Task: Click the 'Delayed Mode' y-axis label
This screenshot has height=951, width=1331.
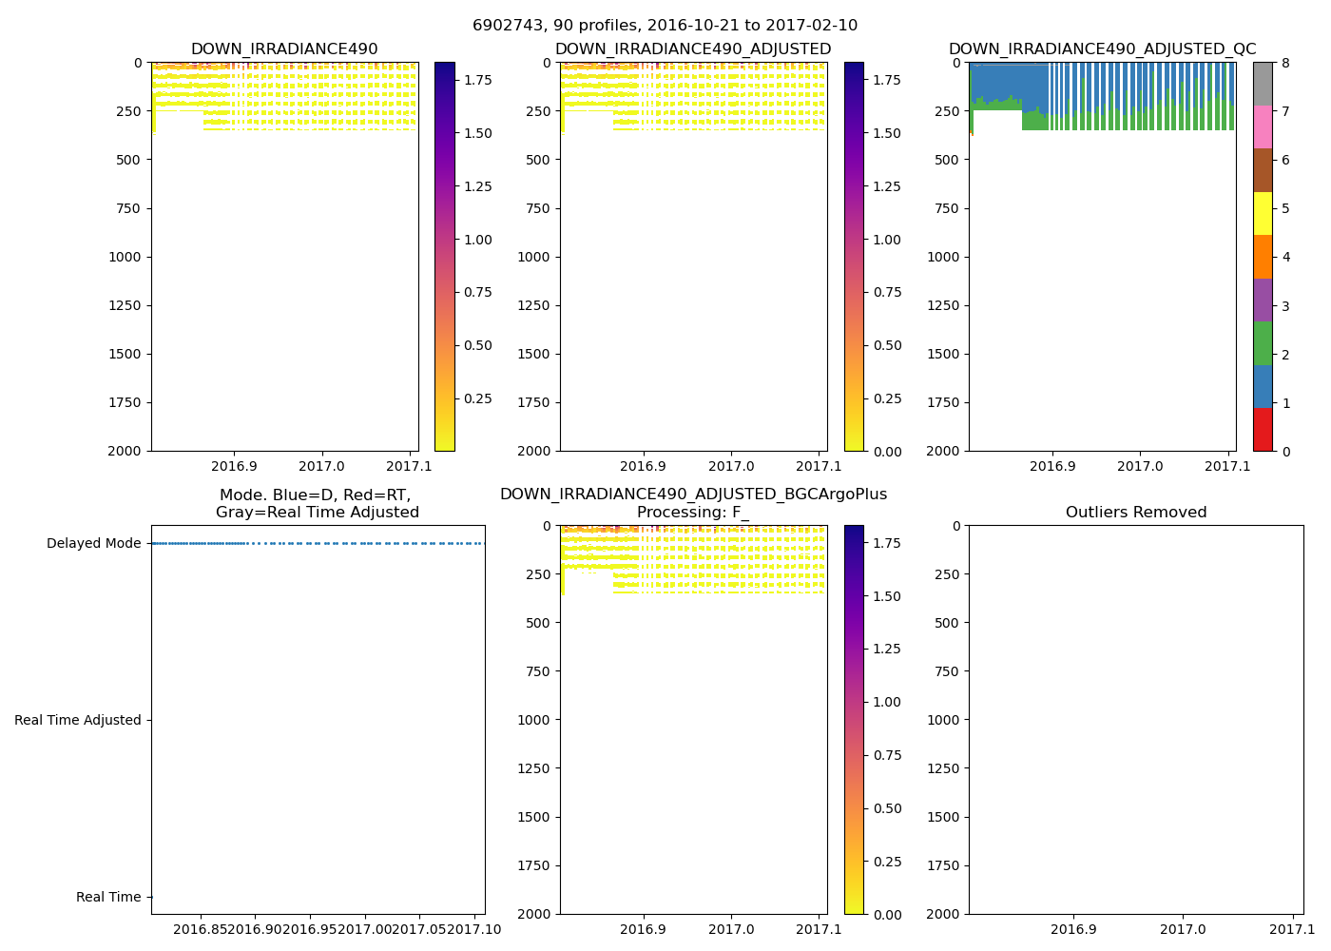Action: pos(93,544)
